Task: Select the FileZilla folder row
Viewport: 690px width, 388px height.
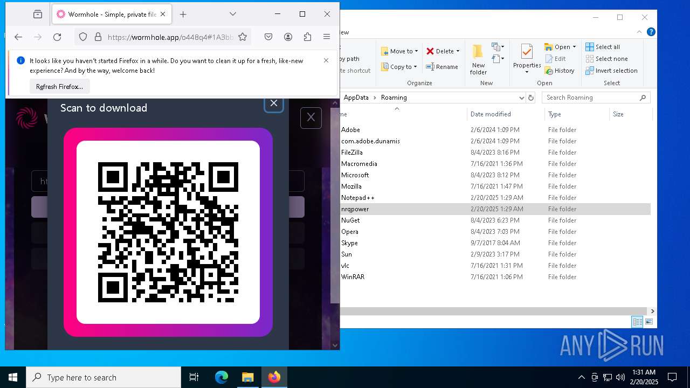Action: point(495,153)
